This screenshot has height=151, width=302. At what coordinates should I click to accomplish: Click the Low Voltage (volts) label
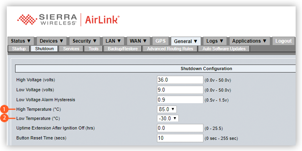coord(35,90)
